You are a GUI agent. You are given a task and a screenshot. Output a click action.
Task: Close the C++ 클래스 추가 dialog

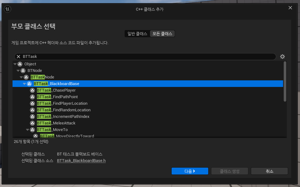tap(290, 8)
